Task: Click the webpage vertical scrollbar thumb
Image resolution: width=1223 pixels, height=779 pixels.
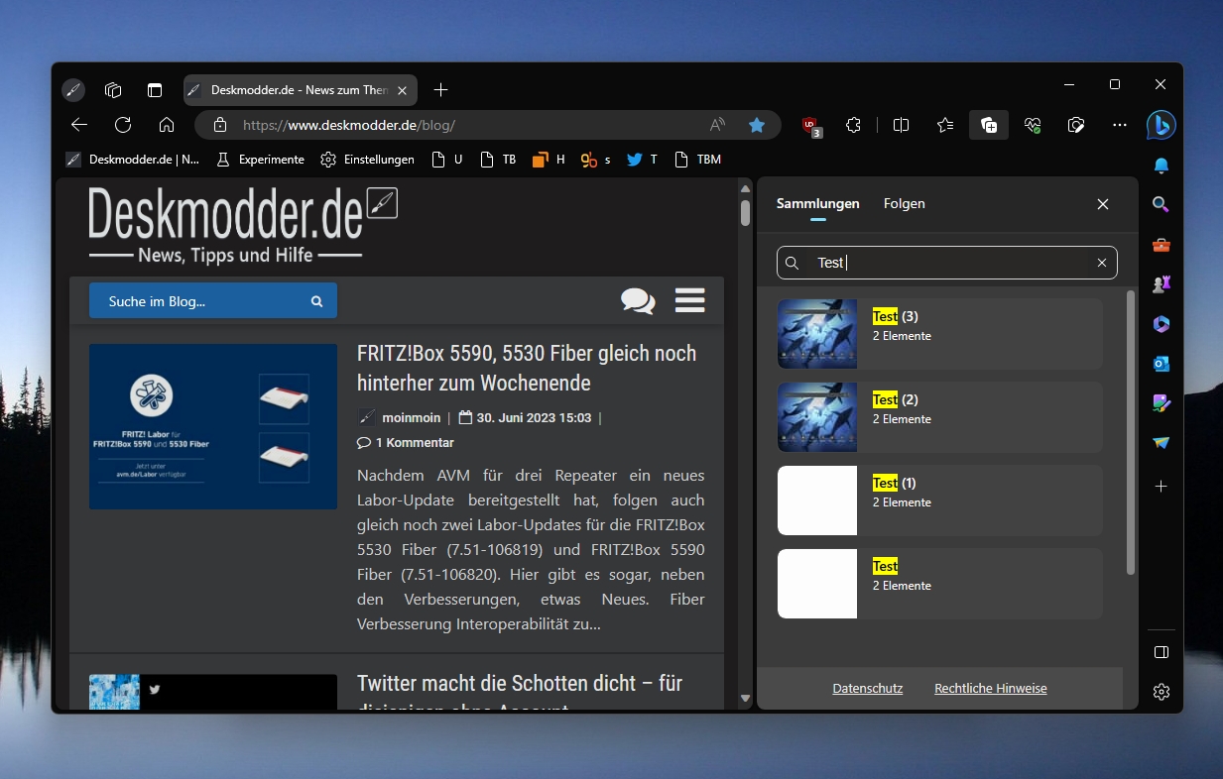Action: (745, 213)
